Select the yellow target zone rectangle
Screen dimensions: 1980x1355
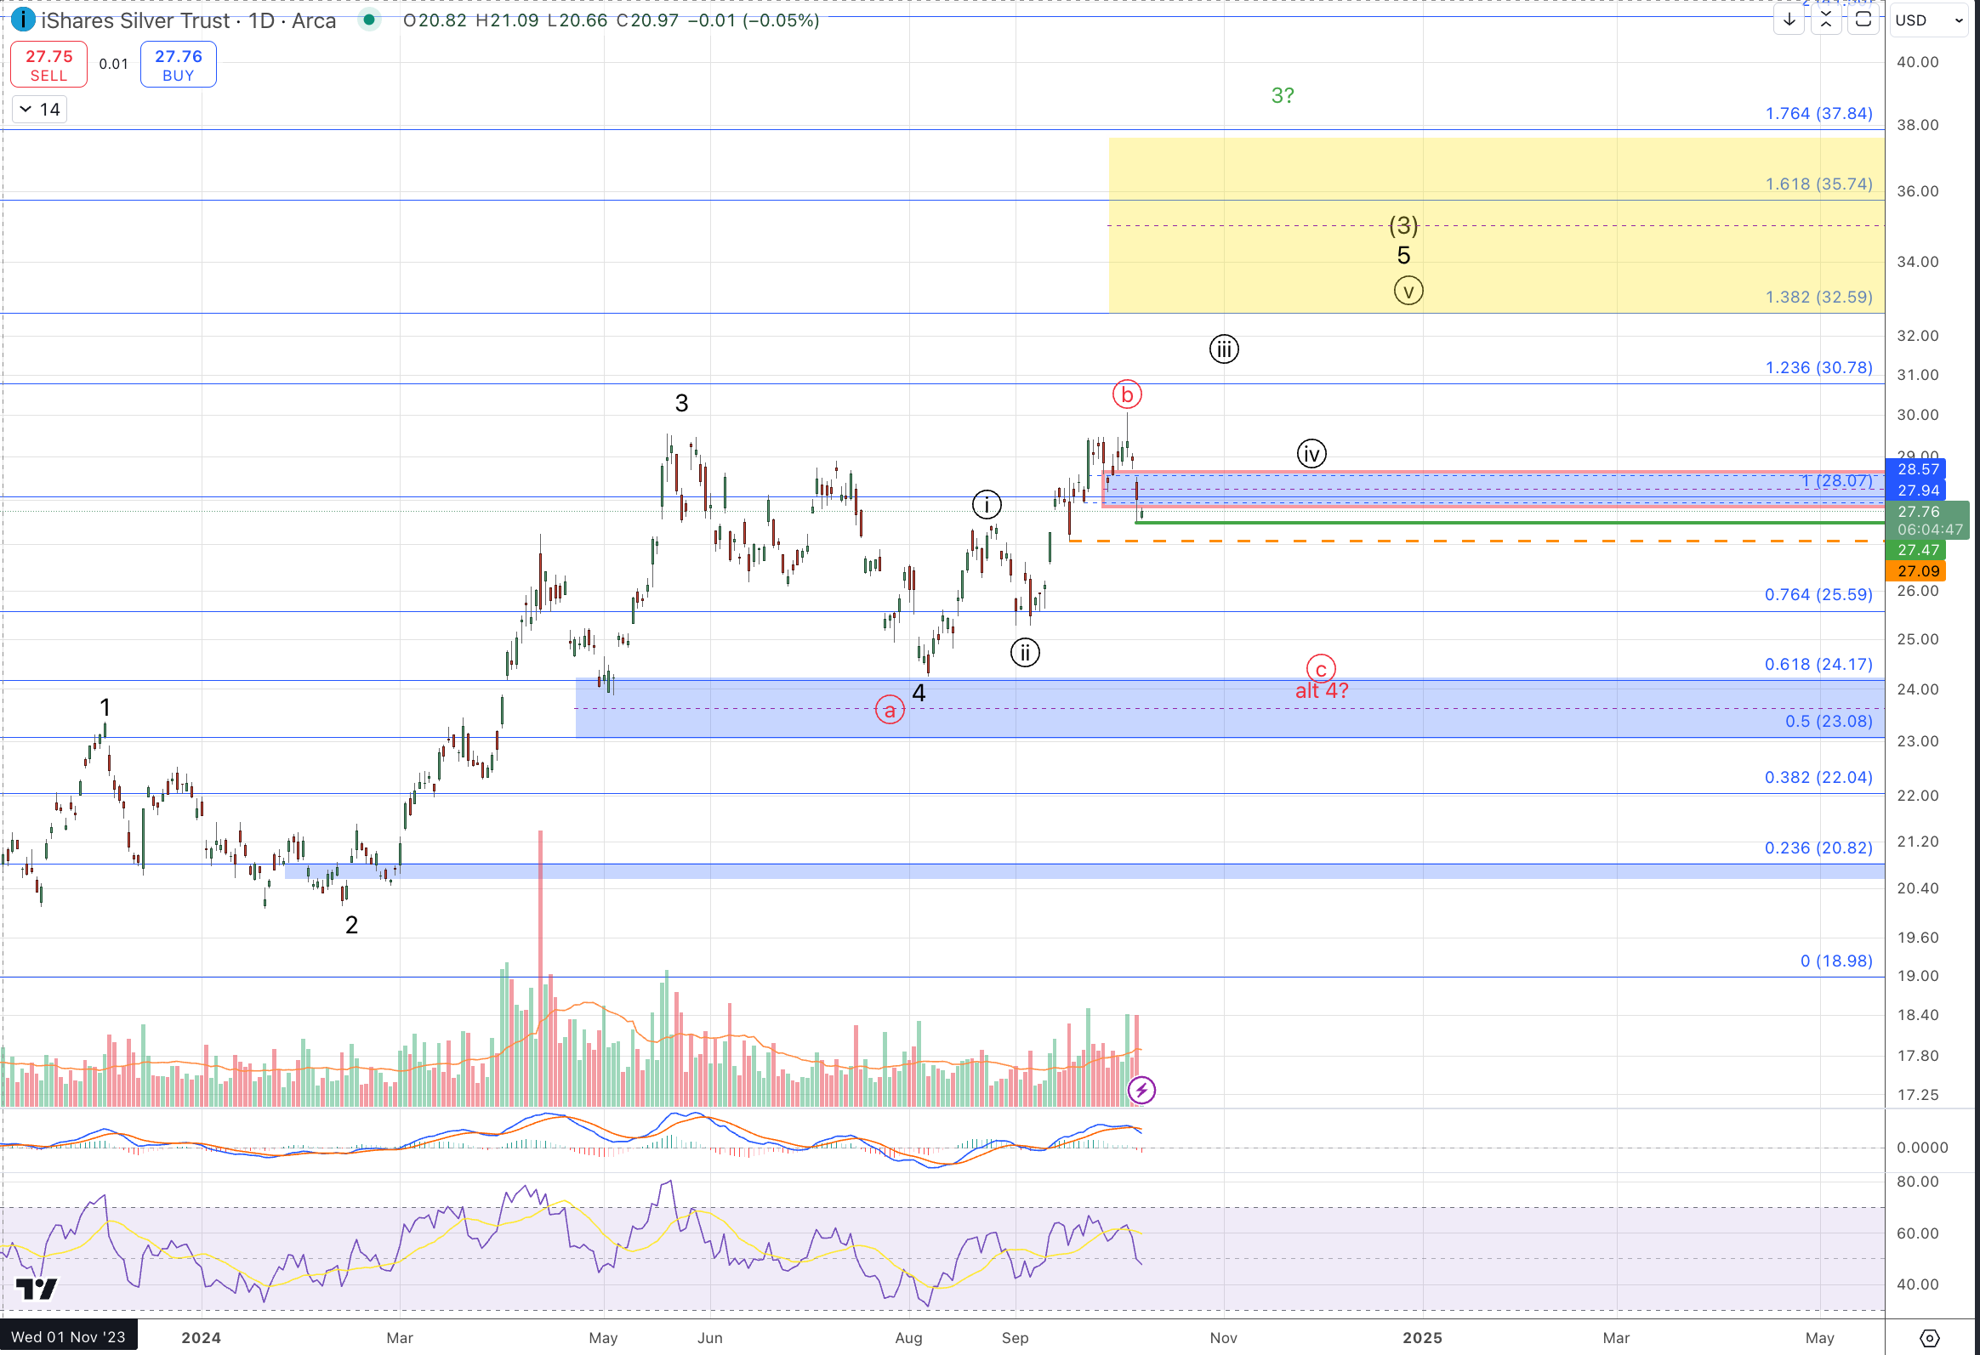1496,225
